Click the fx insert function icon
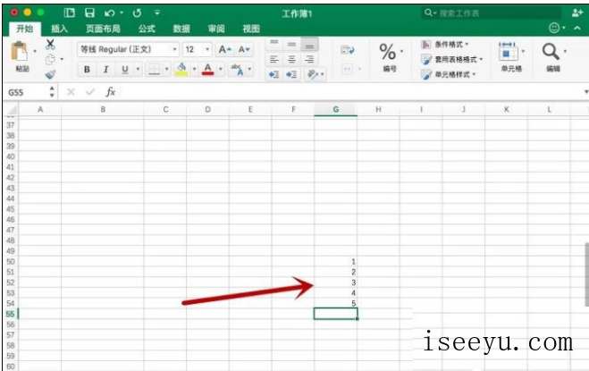The height and width of the screenshot is (371, 589). point(110,92)
